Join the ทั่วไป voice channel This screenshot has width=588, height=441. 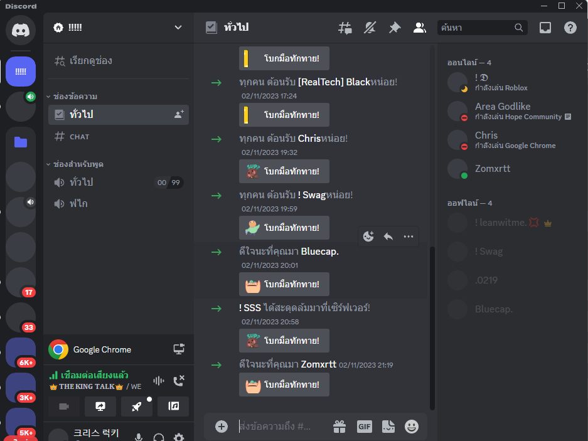(118, 183)
